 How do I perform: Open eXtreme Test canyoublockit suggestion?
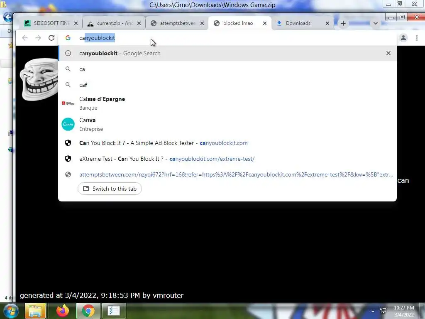point(228,159)
